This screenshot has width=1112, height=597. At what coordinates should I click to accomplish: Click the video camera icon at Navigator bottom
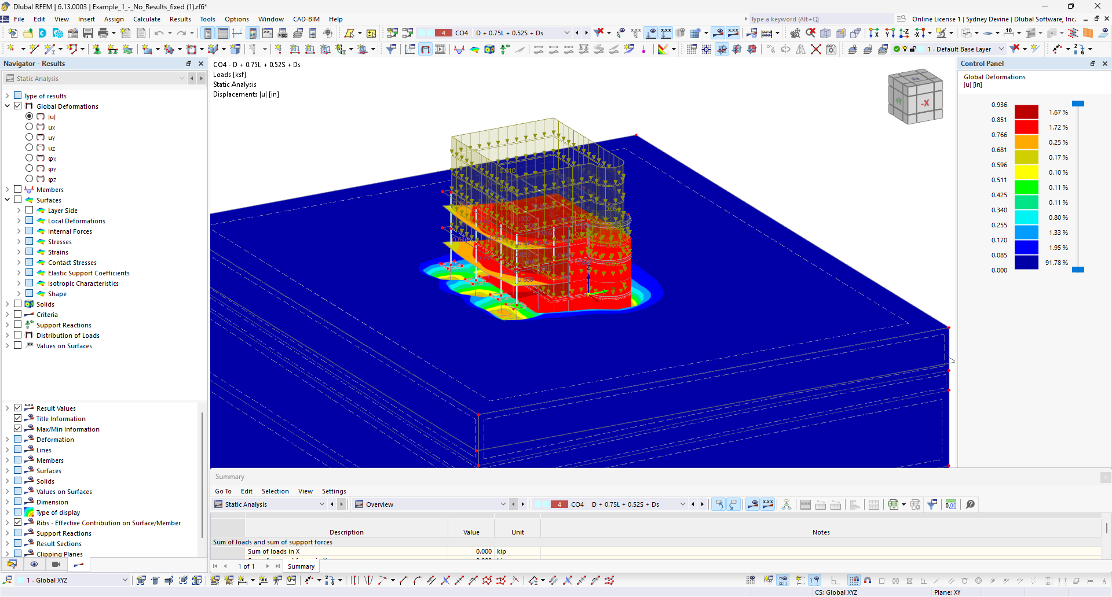(x=56, y=564)
